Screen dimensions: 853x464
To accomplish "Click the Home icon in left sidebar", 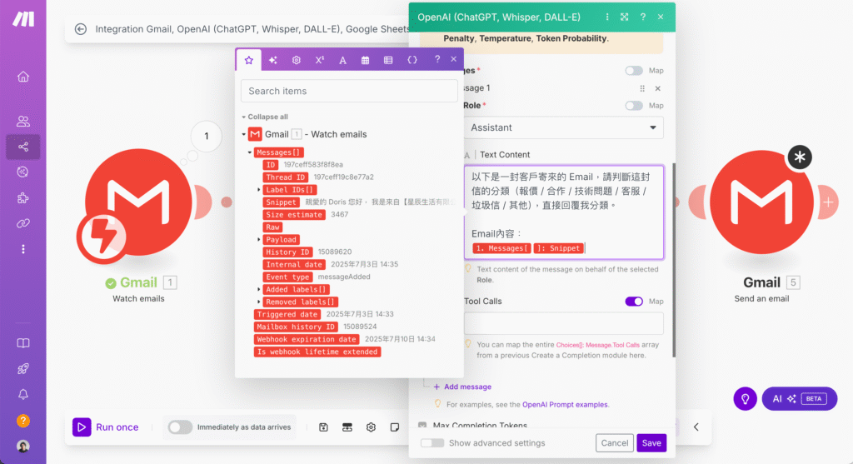I will click(22, 77).
